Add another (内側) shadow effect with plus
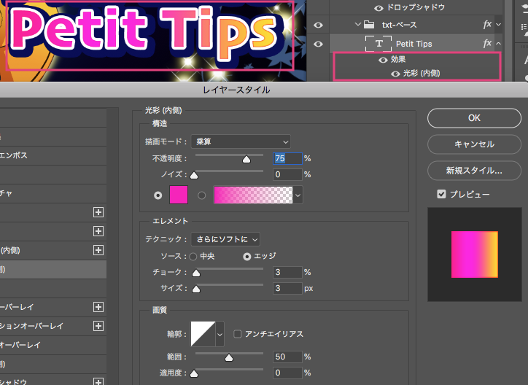The height and width of the screenshot is (385, 528). click(x=98, y=250)
